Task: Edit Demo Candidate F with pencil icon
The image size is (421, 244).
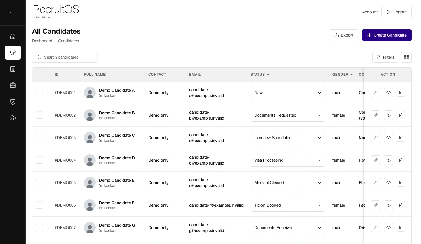Action: click(x=376, y=205)
